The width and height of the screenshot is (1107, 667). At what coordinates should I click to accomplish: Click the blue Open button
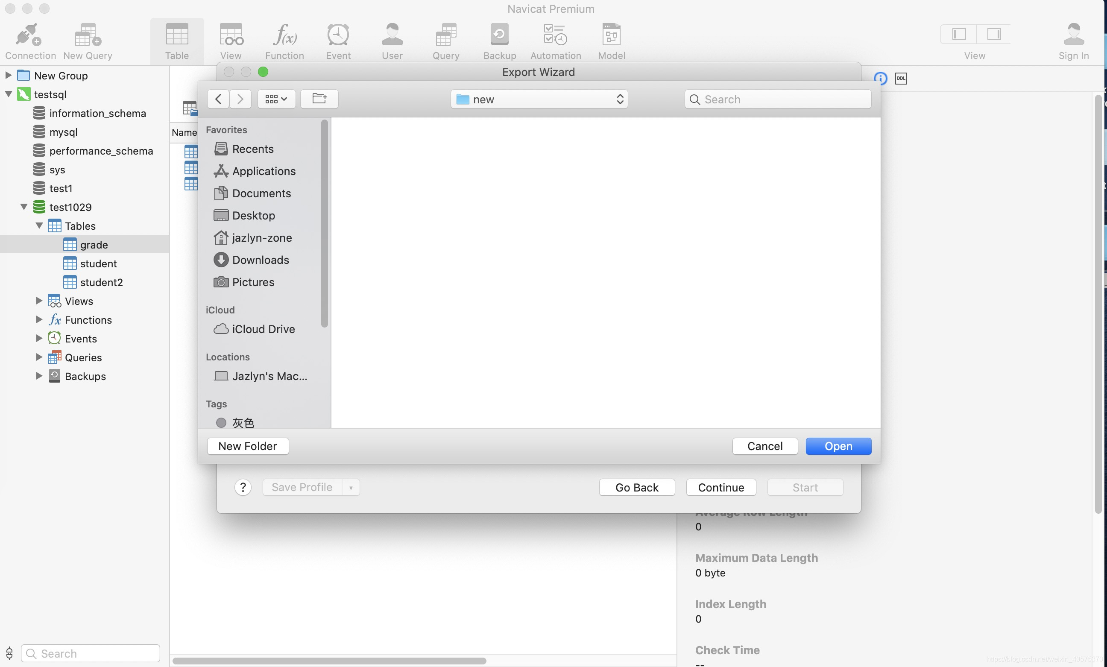(x=838, y=446)
